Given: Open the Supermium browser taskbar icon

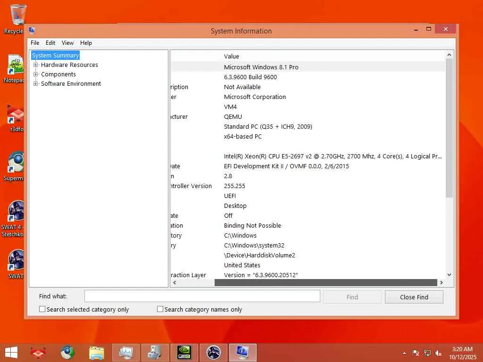Looking at the screenshot, I should click(67, 353).
